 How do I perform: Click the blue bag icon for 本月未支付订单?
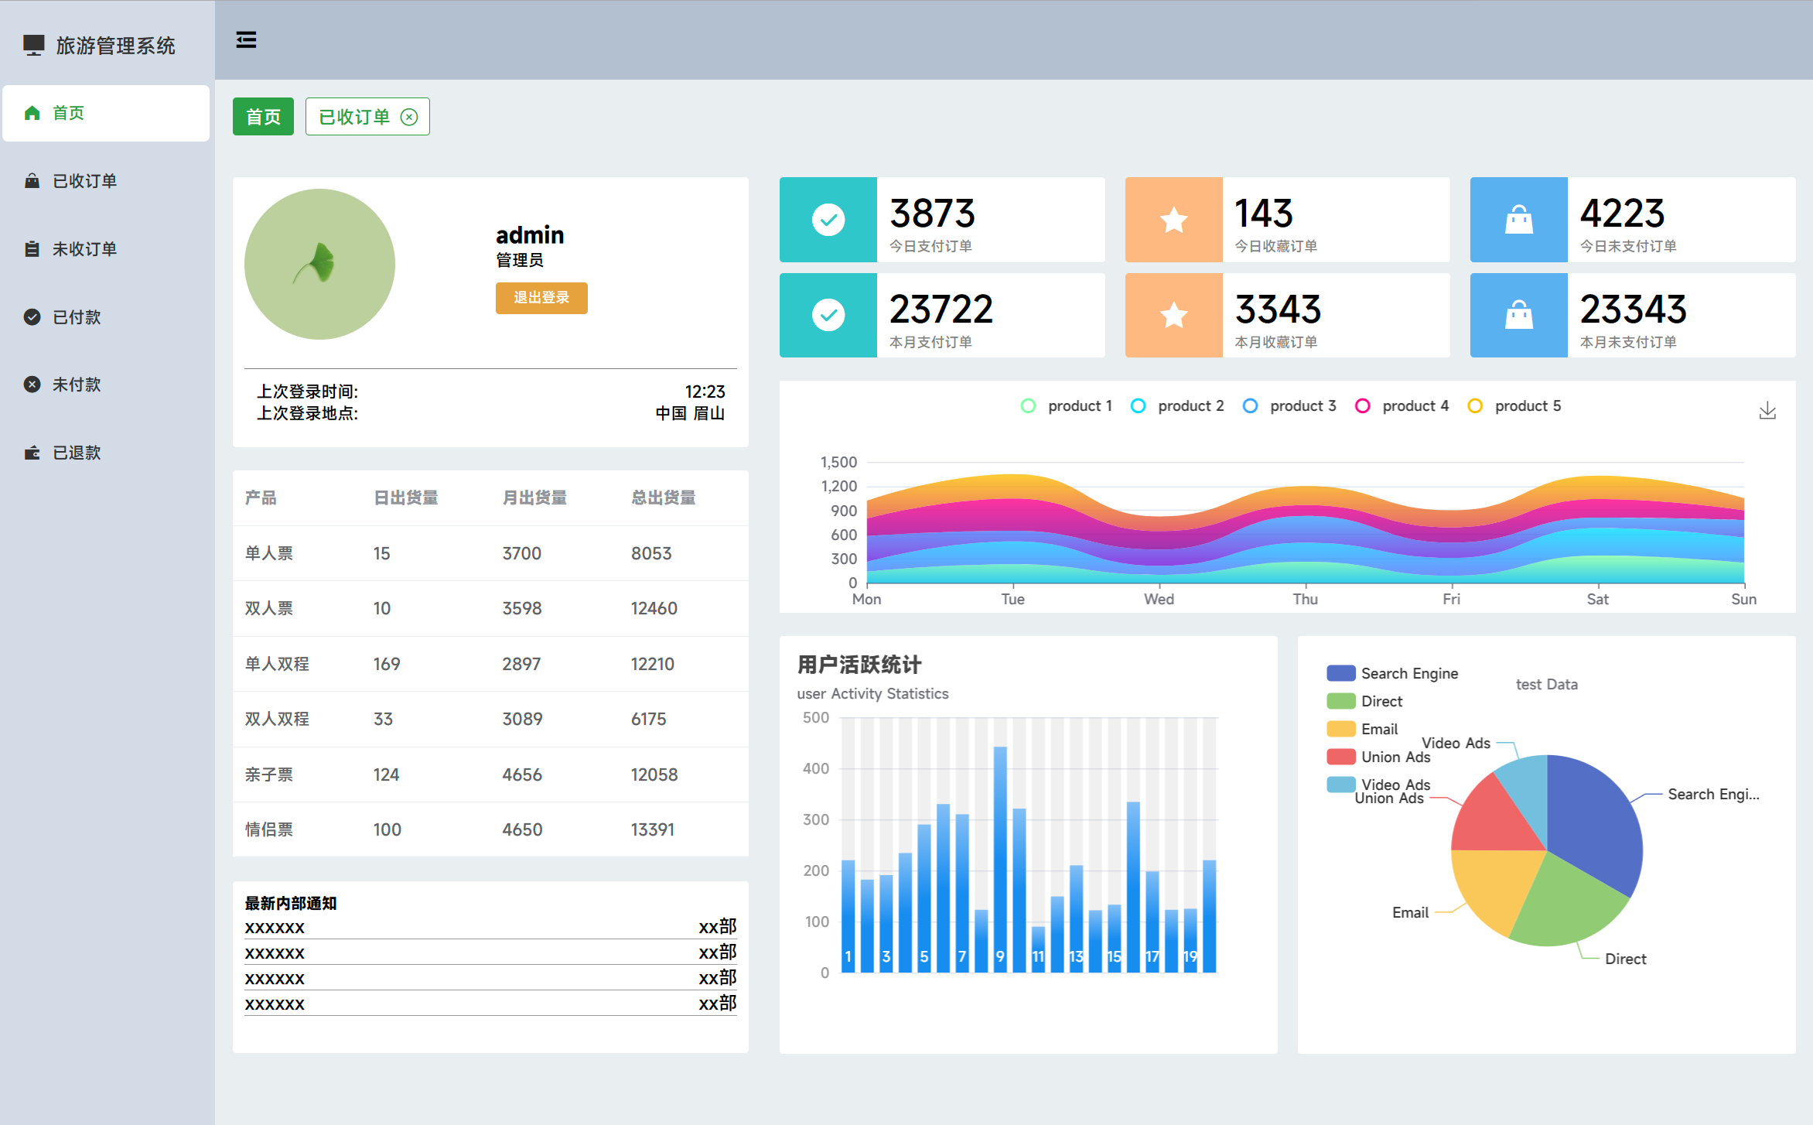[1519, 315]
